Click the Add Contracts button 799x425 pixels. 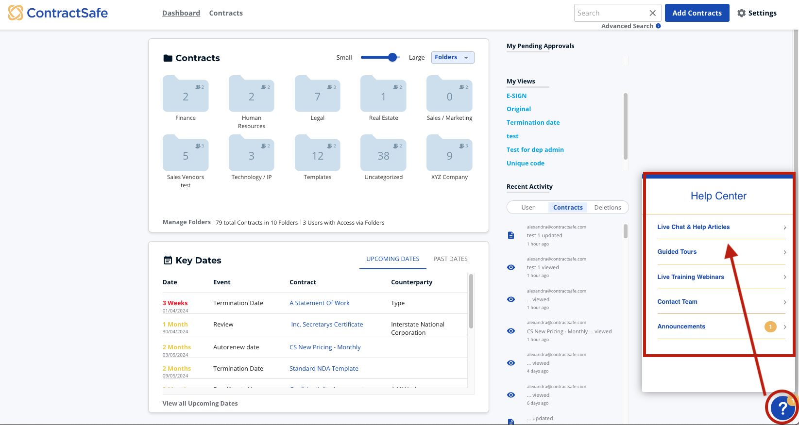(x=697, y=13)
